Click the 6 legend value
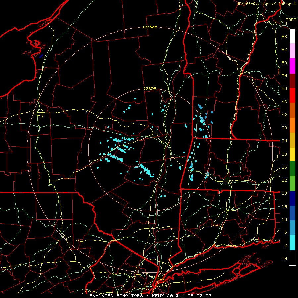 tap(286, 232)
